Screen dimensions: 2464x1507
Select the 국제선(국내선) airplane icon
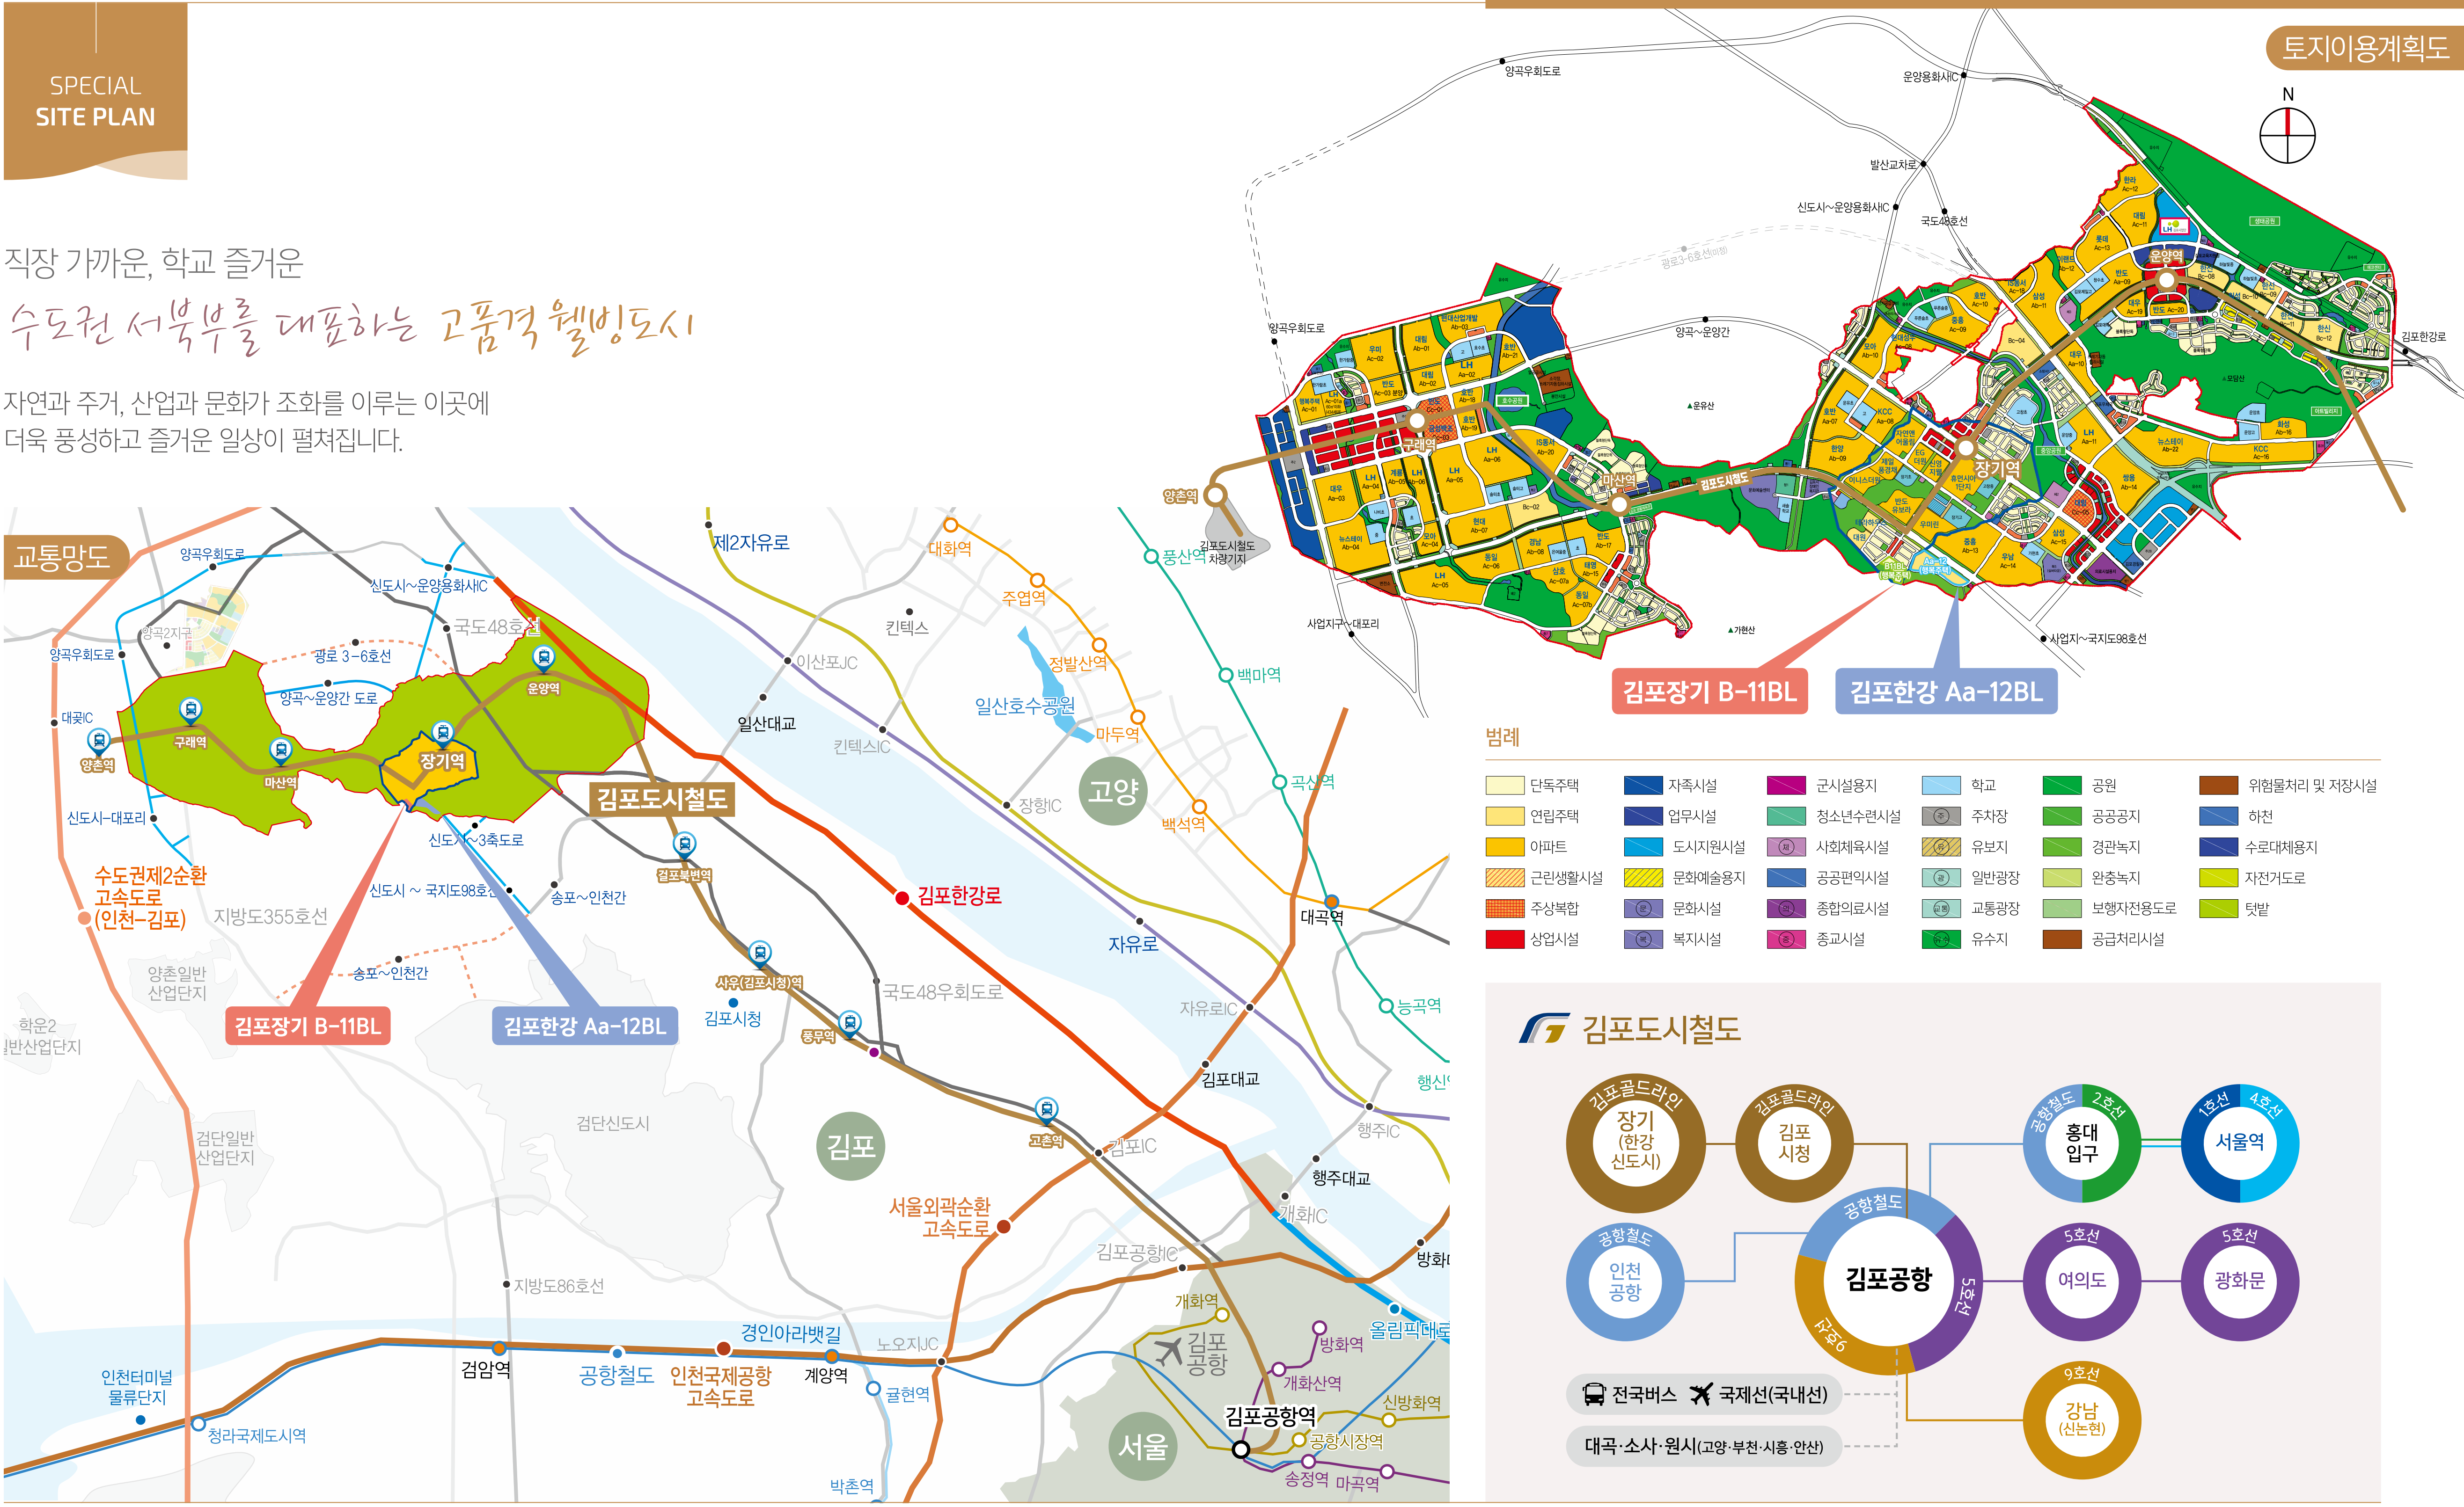click(1701, 1394)
